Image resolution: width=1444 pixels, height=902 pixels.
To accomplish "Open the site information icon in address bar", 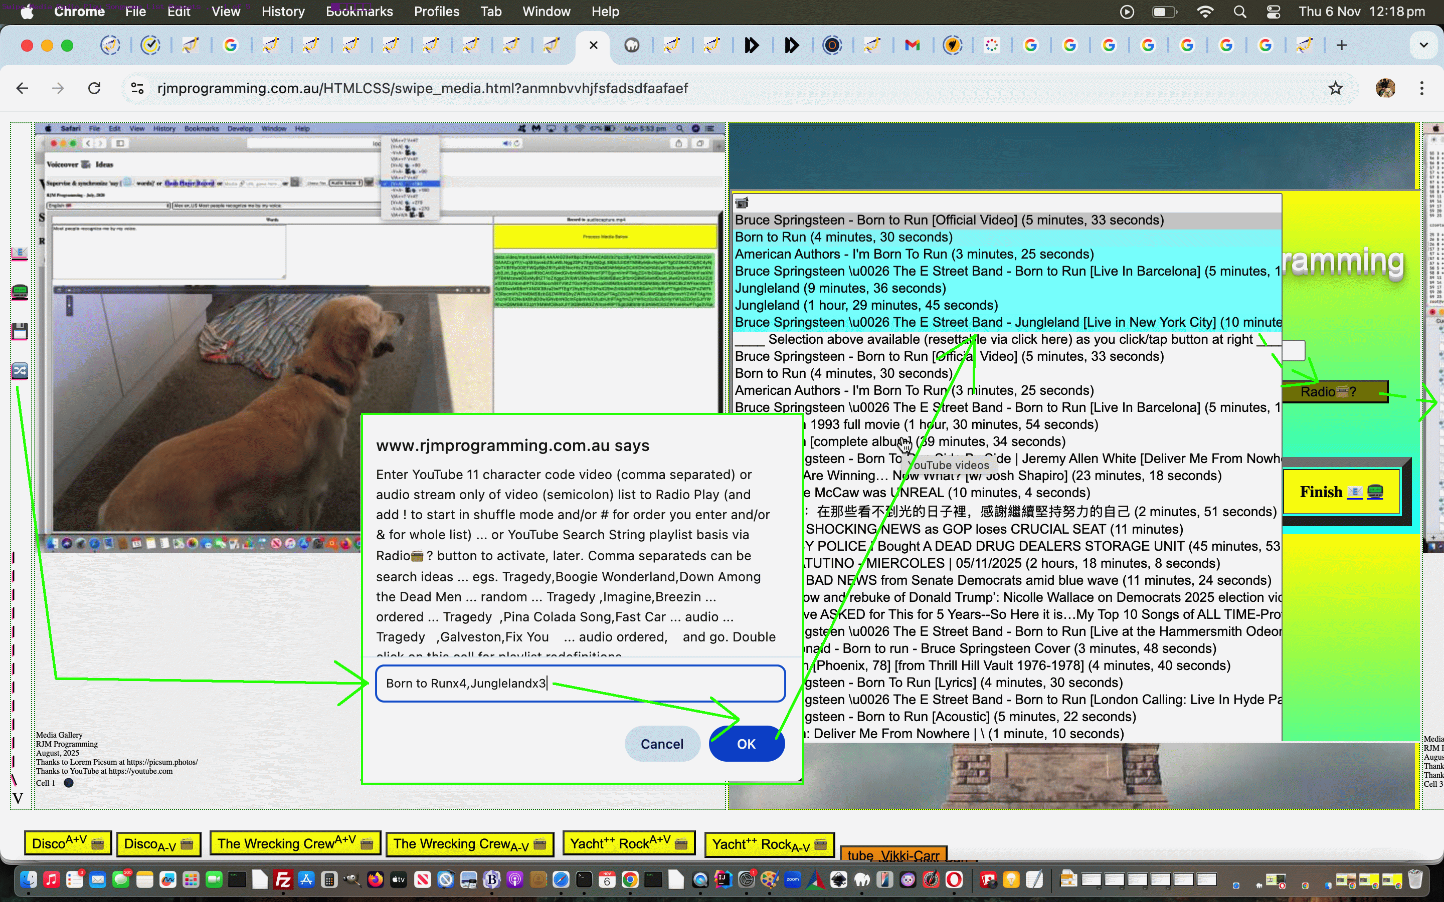I will (x=137, y=88).
